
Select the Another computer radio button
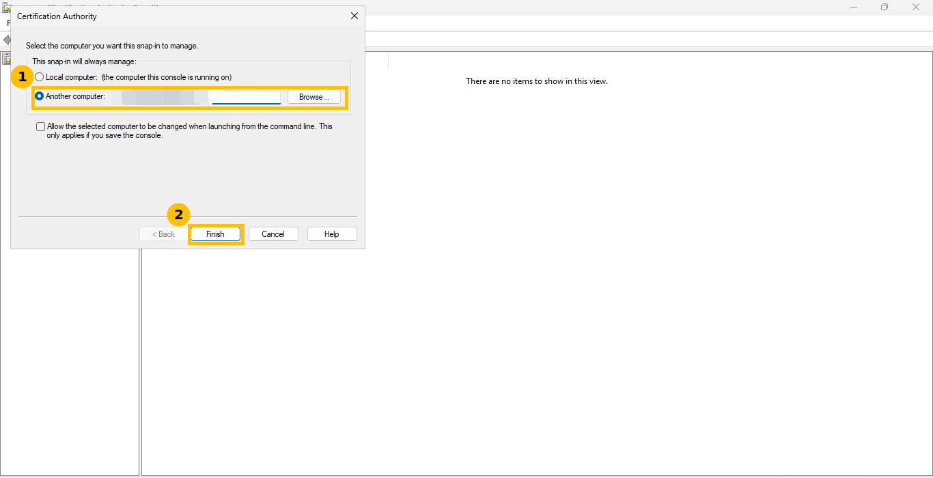tap(40, 96)
